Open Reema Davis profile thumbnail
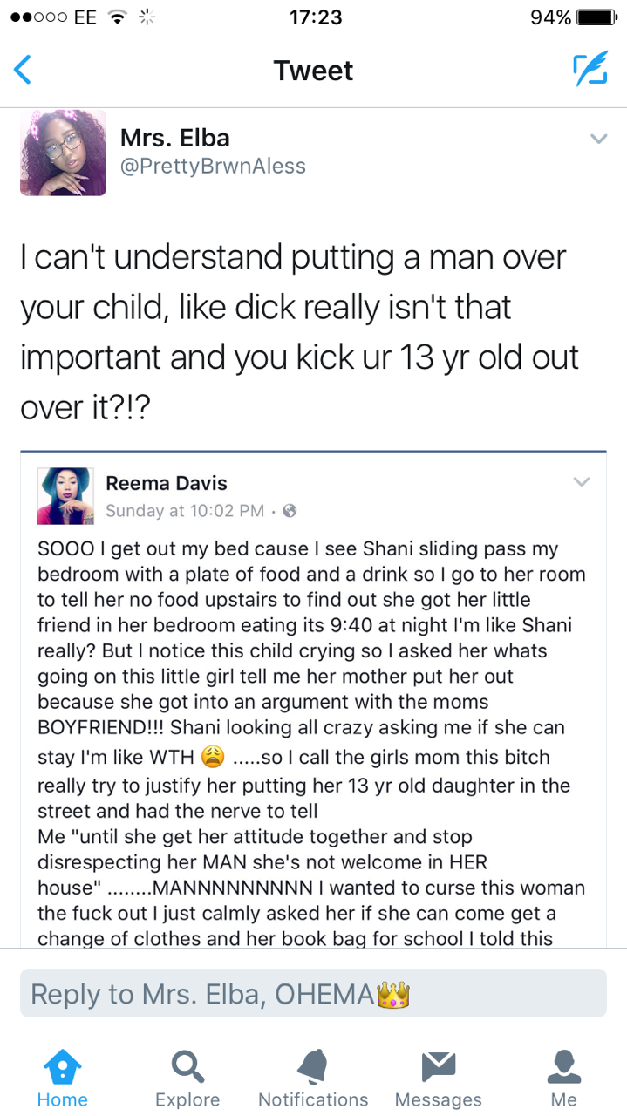 coord(65,495)
